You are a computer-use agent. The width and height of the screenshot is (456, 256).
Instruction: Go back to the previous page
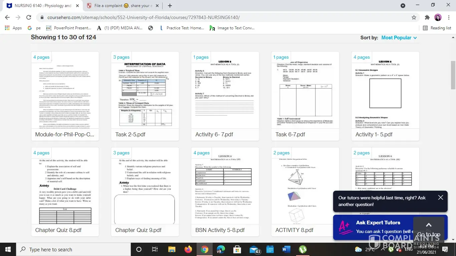(7, 17)
